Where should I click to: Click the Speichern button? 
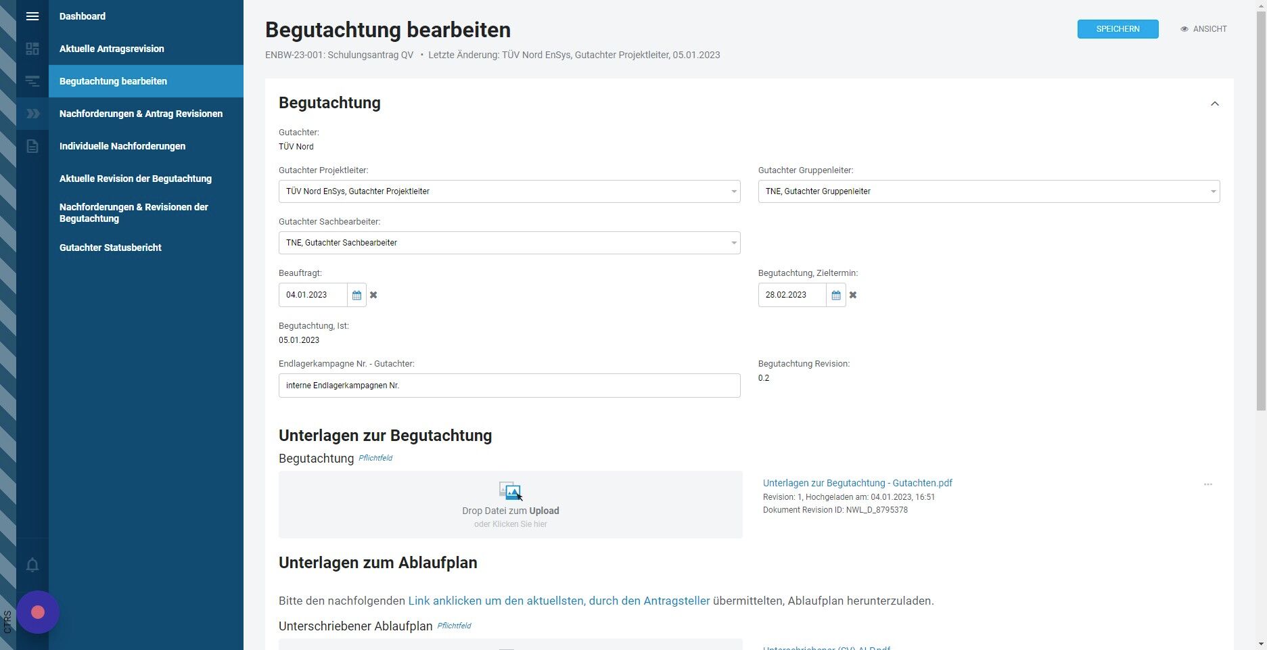pos(1118,29)
